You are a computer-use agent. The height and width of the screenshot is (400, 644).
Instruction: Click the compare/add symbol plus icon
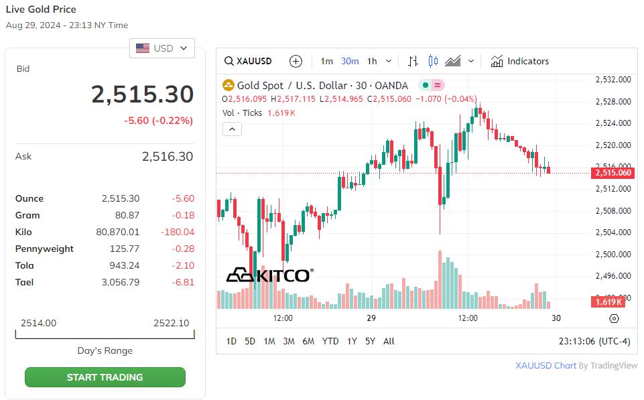point(296,61)
